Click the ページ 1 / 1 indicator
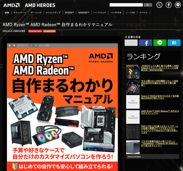The width and height of the screenshot is (183, 171). (22, 45)
